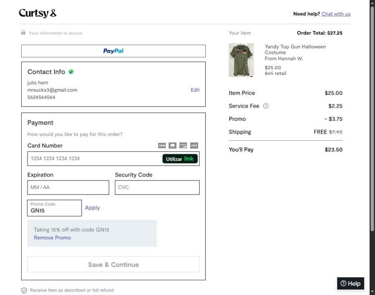Remove the GN15 promo
The width and height of the screenshot is (375, 295).
pyautogui.click(x=52, y=238)
